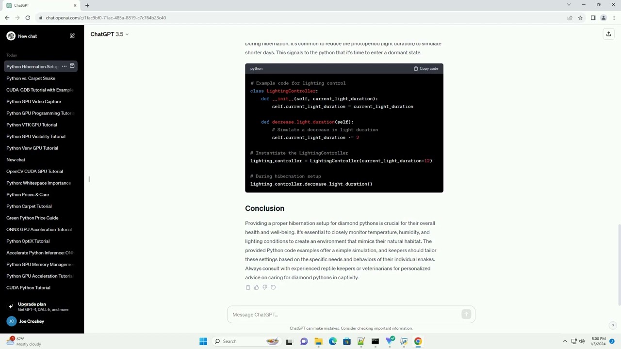Open Python GPU Acceleration Tutorial chat
This screenshot has height=349, width=621.
pyautogui.click(x=41, y=276)
